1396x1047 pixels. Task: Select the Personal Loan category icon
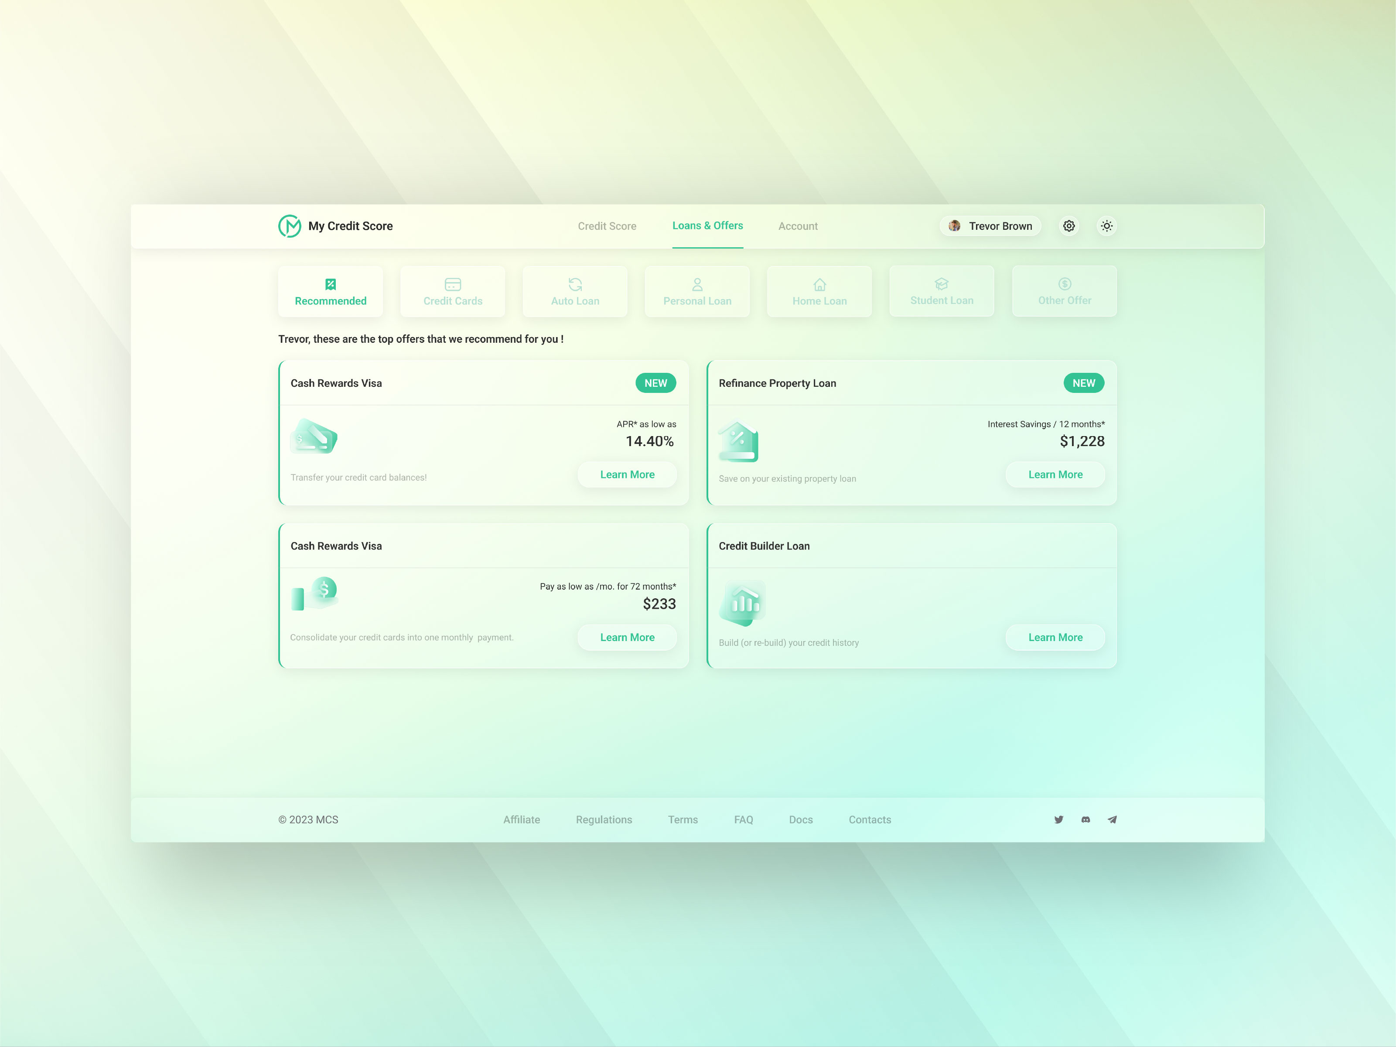point(697,284)
